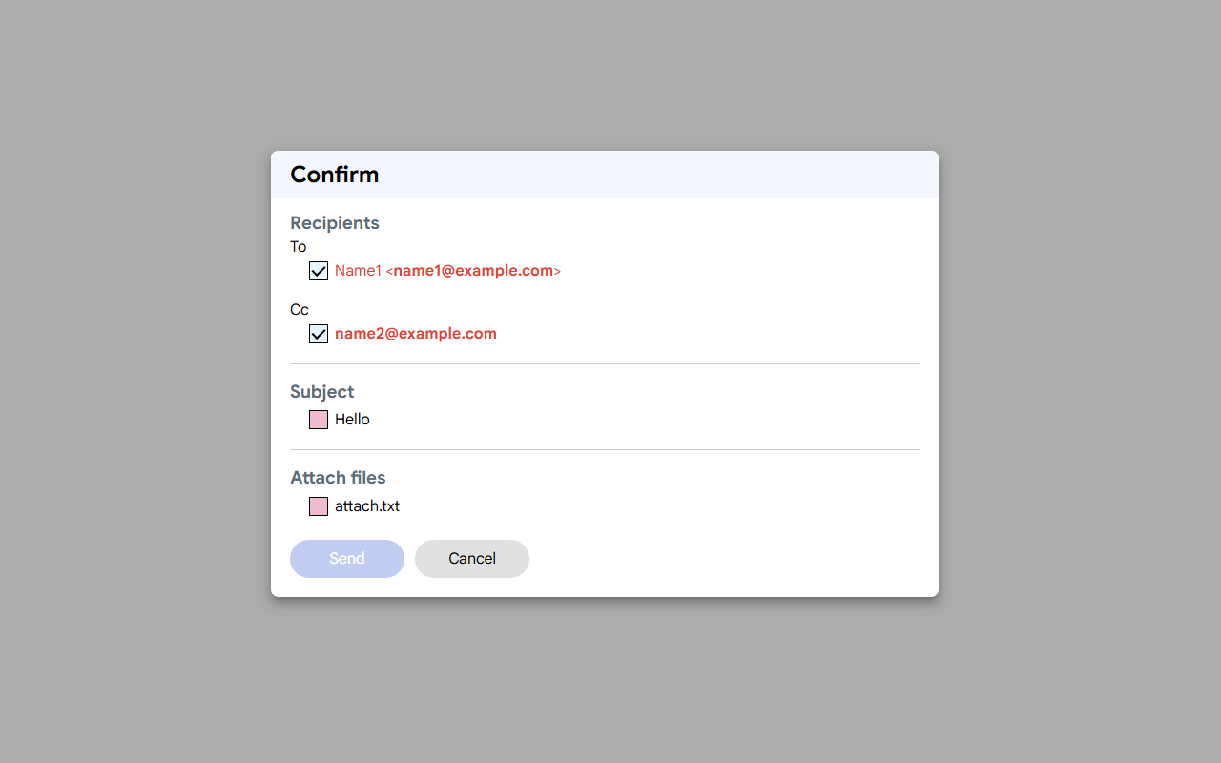
Task: Tick the Hello subject checkbox
Action: tap(319, 420)
